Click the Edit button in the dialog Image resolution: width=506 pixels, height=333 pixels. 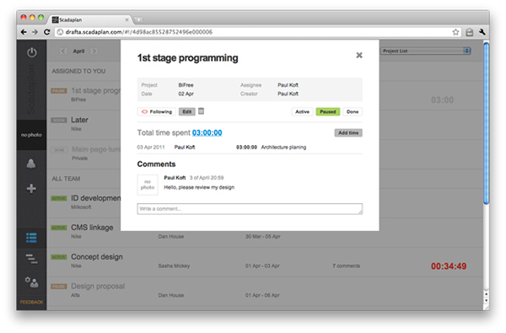coord(187,111)
